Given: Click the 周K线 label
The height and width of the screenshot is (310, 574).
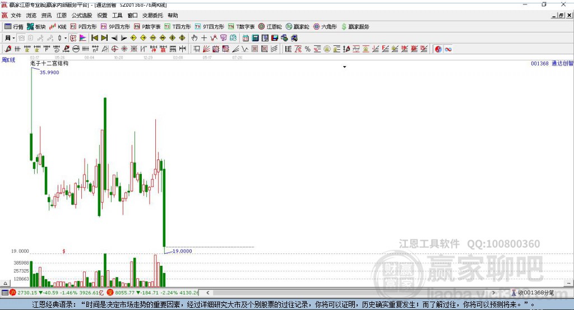Looking at the screenshot, I should 8,59.
